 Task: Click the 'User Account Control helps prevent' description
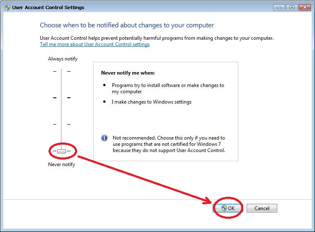[157, 38]
